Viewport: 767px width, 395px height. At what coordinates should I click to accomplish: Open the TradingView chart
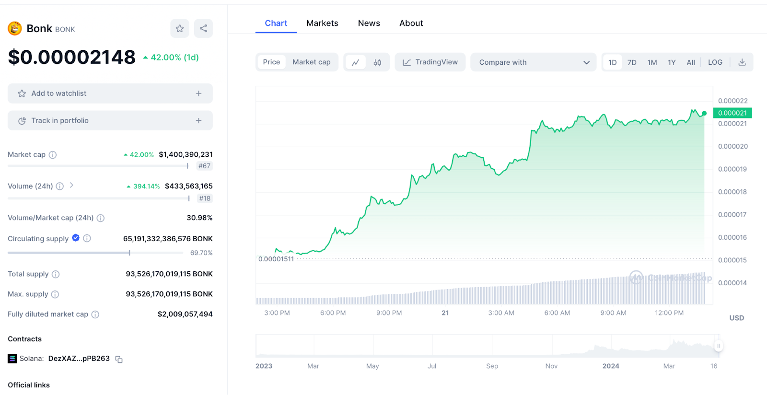(x=430, y=62)
